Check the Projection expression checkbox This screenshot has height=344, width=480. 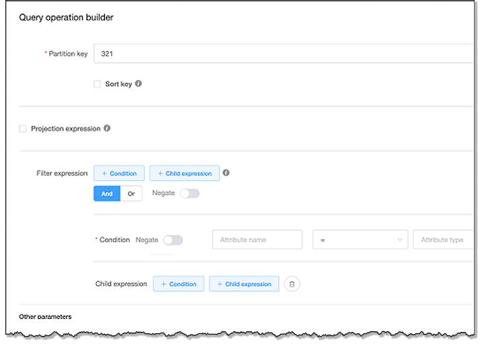point(24,129)
